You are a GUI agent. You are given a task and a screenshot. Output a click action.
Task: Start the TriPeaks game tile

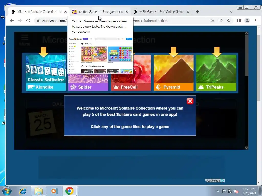216,73
